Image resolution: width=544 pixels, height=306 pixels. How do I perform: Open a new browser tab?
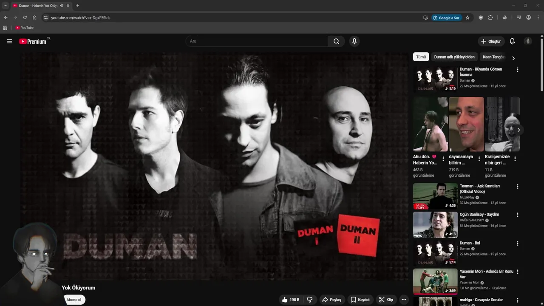point(78,6)
